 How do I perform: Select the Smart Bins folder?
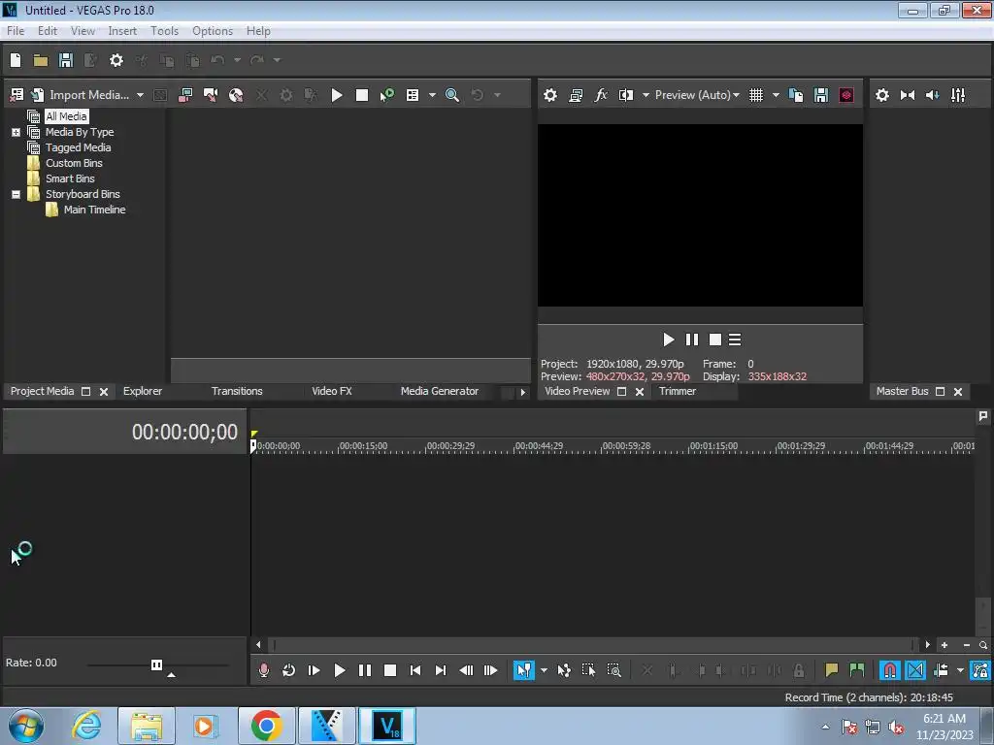(x=70, y=178)
